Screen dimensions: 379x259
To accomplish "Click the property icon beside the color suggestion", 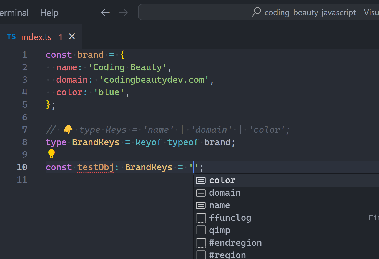I will (x=200, y=180).
